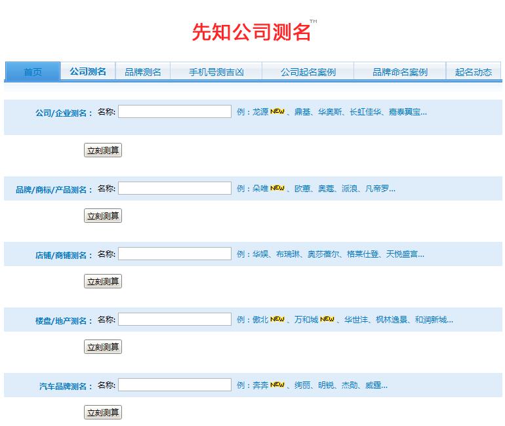Image resolution: width=505 pixels, height=426 pixels.
Task: Focus the 公司/企业测名 name input
Action: pyautogui.click(x=174, y=111)
